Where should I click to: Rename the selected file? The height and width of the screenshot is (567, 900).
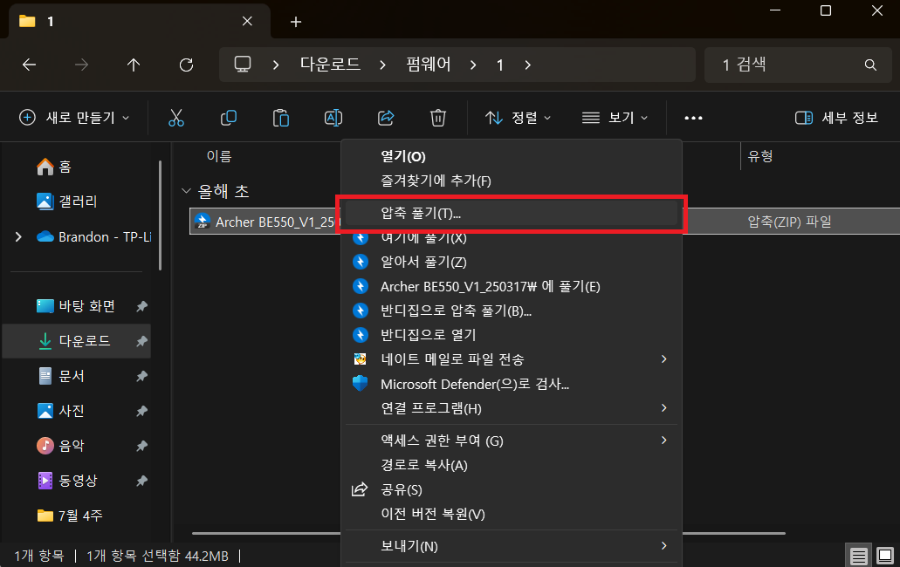pos(333,118)
